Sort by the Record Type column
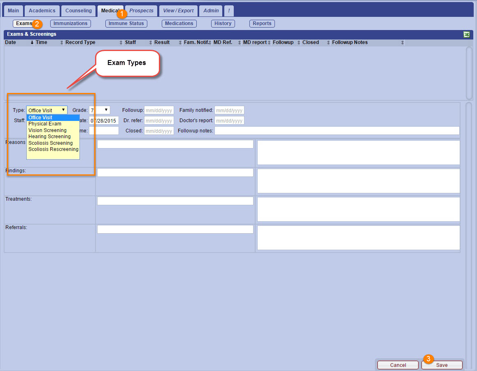This screenshot has height=371, width=477. click(80, 42)
